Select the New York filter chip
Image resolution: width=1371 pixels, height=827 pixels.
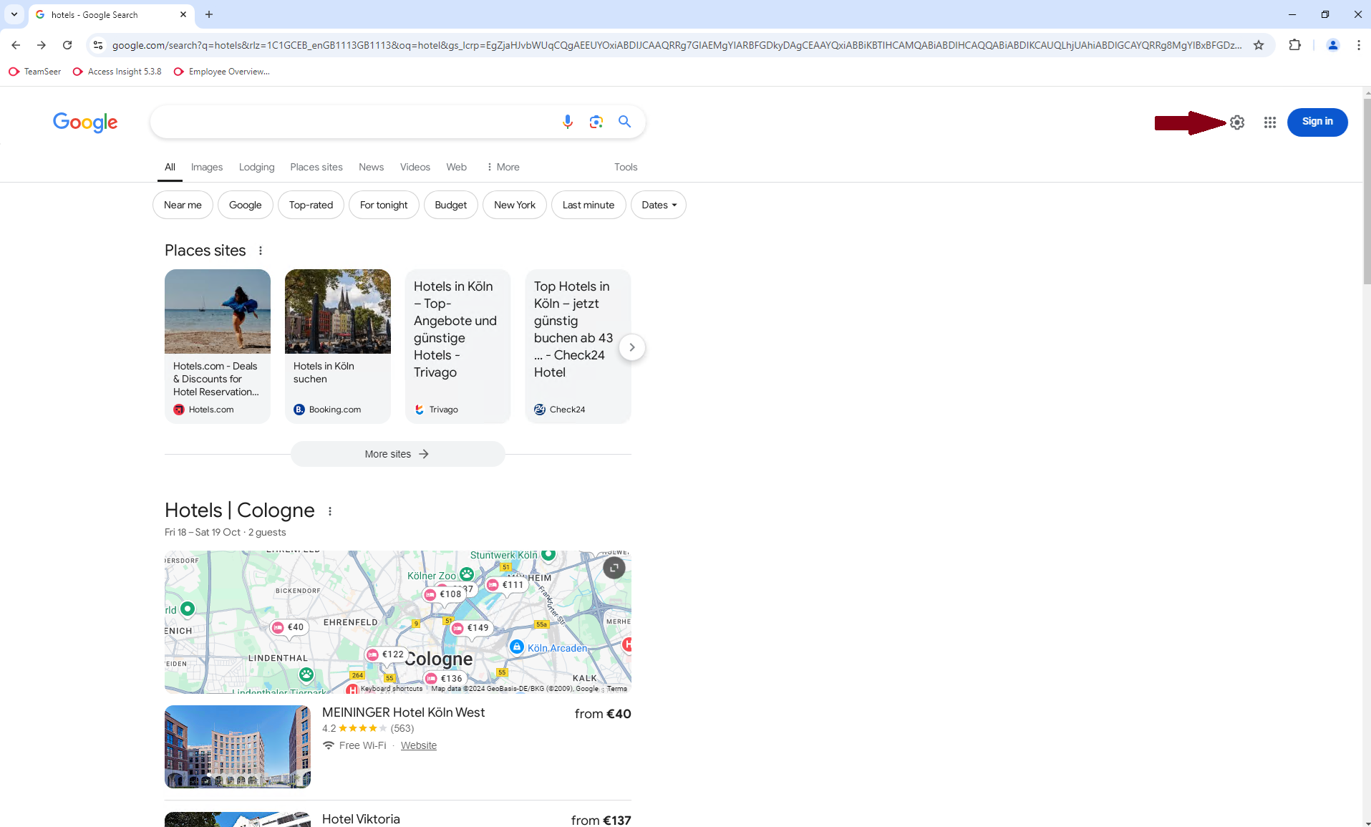coord(515,205)
